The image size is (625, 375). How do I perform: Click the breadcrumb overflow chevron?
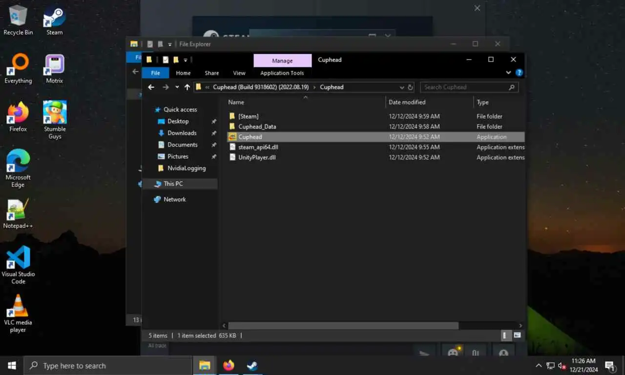[x=208, y=87]
